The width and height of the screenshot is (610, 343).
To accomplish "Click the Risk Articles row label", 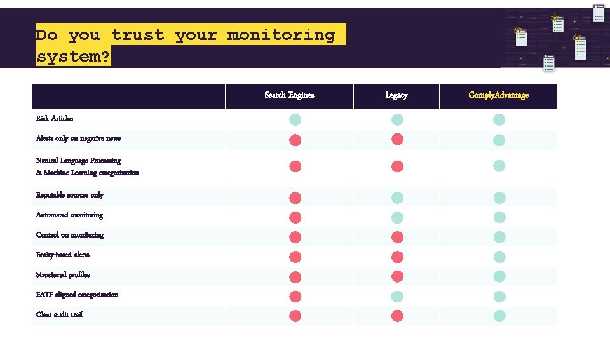I will click(55, 118).
